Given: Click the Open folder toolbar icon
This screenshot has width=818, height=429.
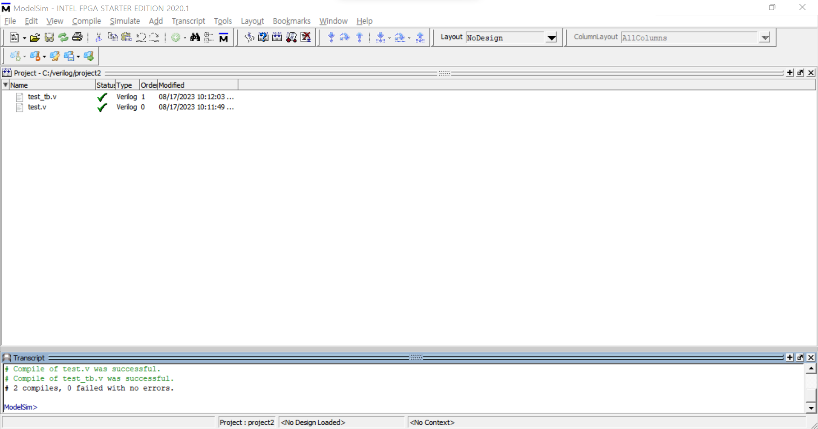Looking at the screenshot, I should tap(35, 37).
